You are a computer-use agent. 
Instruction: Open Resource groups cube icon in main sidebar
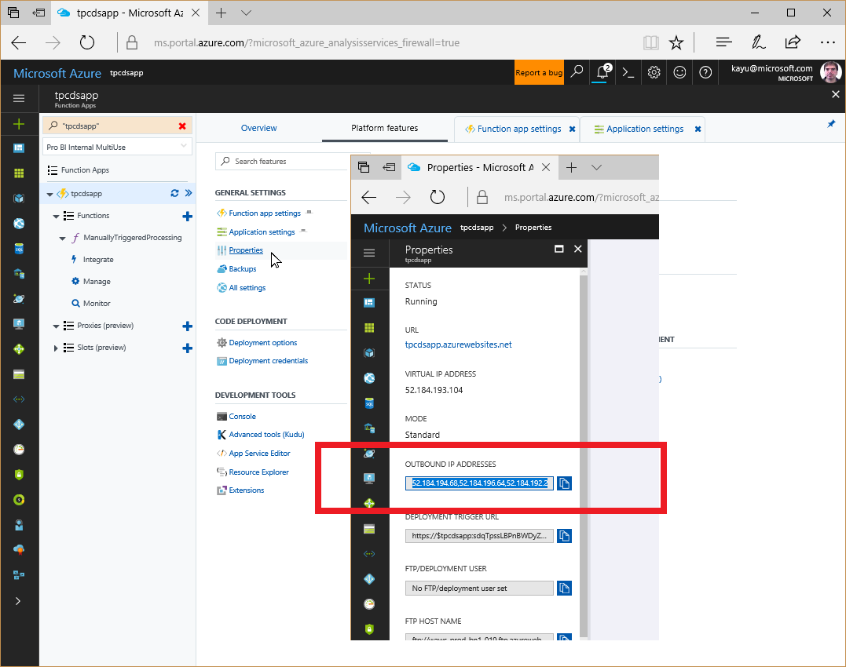tap(19, 199)
